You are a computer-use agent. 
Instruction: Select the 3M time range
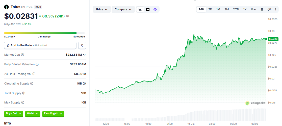227,9
